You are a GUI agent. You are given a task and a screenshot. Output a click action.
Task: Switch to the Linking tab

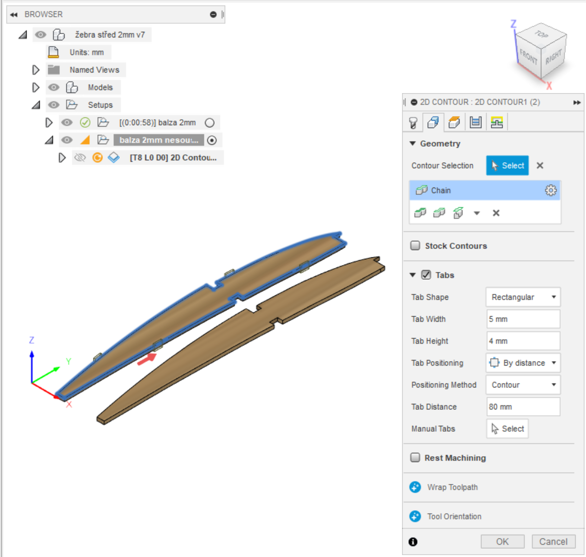click(496, 122)
